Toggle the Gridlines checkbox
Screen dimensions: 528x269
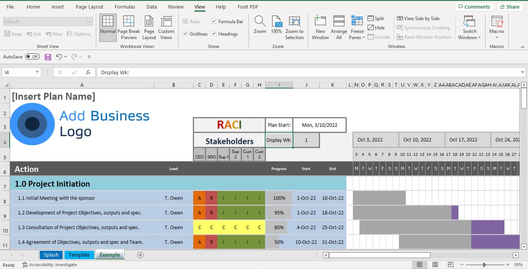(186, 34)
